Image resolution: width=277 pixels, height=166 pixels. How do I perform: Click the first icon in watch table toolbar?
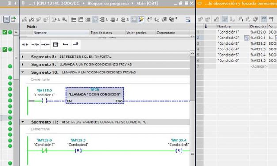point(200,19)
